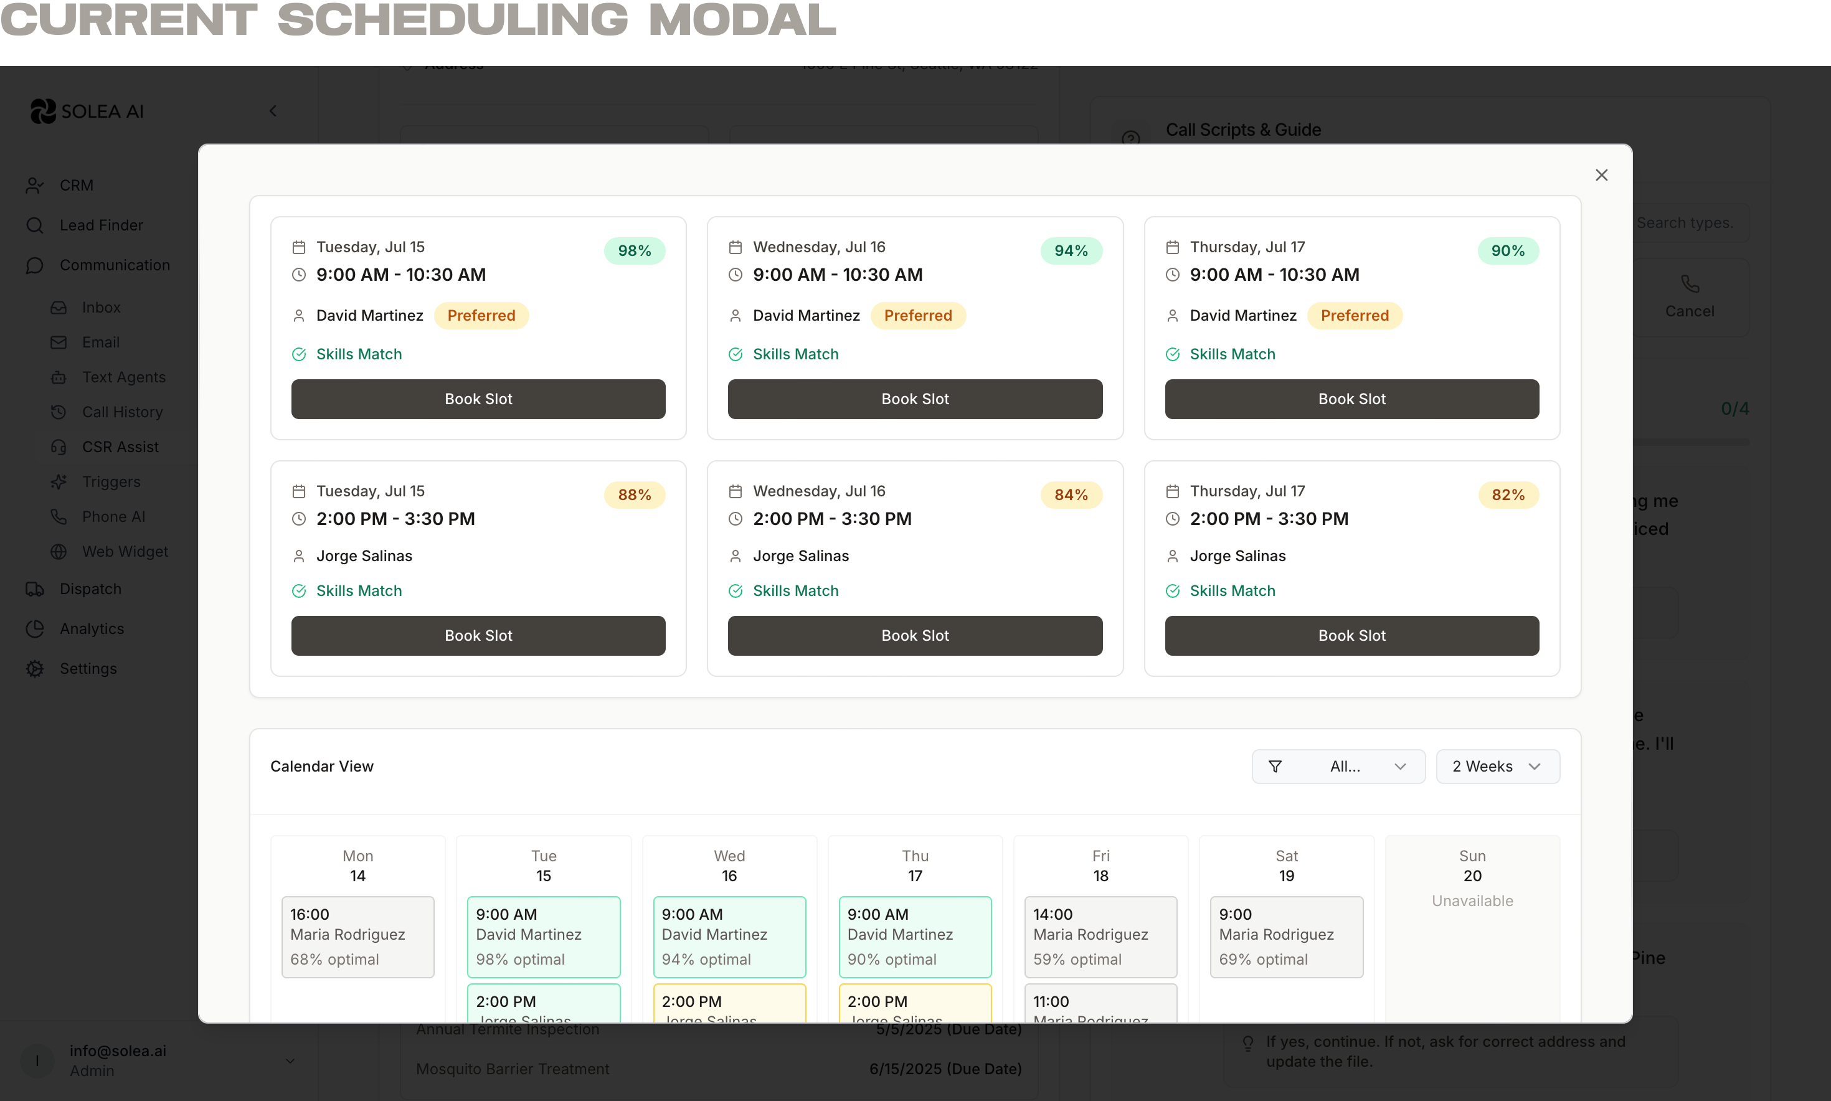Collapse sidebar with chevron arrow
The height and width of the screenshot is (1101, 1831).
coord(273,111)
